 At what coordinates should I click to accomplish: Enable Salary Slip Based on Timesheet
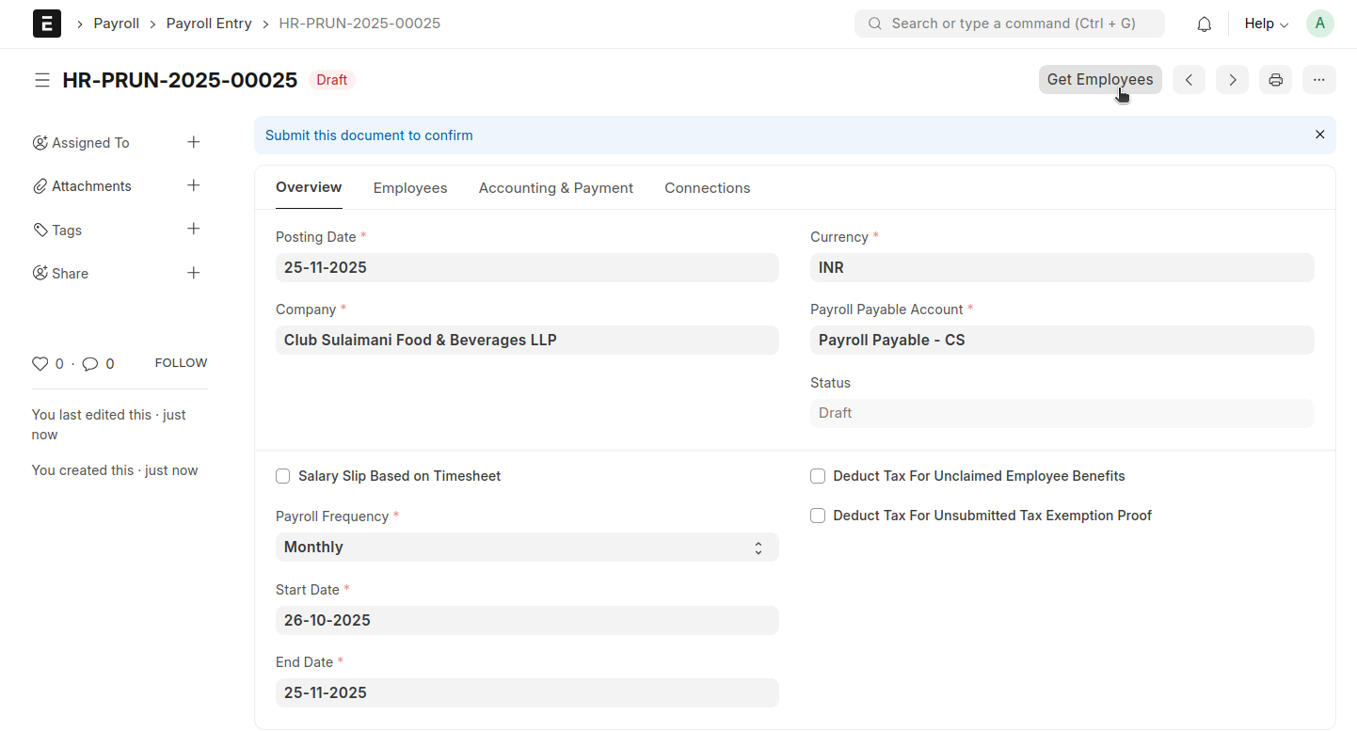pyautogui.click(x=282, y=476)
